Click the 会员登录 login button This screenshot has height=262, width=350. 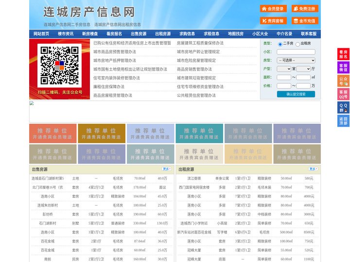(273, 9)
